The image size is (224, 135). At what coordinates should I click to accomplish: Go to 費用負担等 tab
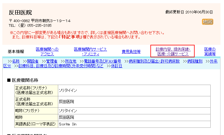(131, 51)
